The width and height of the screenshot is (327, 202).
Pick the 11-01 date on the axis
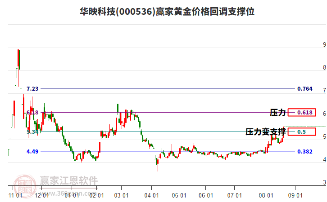tap(15, 196)
